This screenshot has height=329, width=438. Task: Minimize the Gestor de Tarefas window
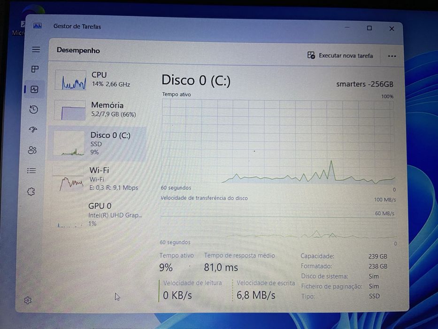[347, 27]
